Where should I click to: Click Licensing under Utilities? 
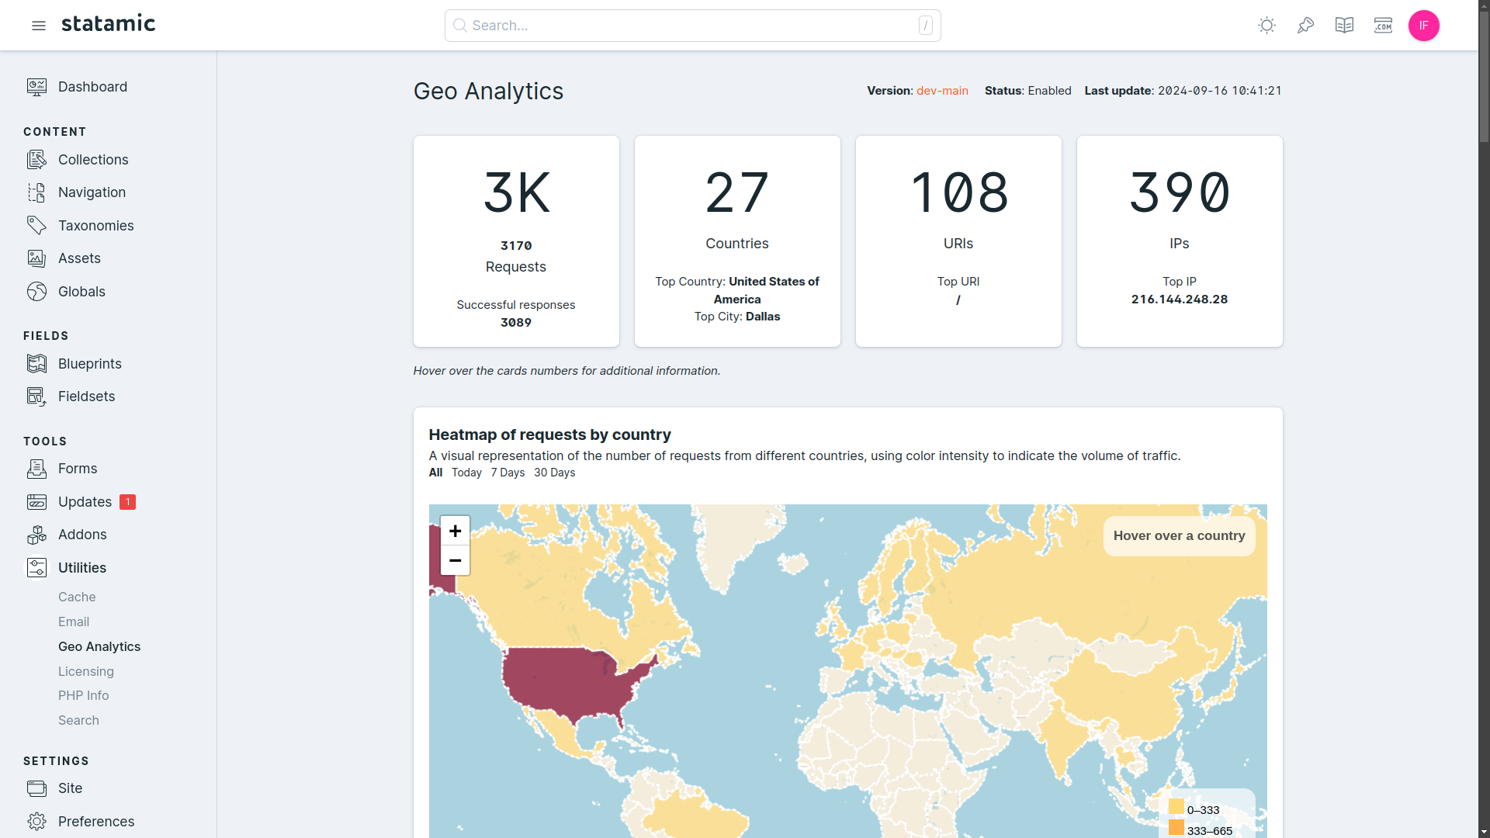86,671
